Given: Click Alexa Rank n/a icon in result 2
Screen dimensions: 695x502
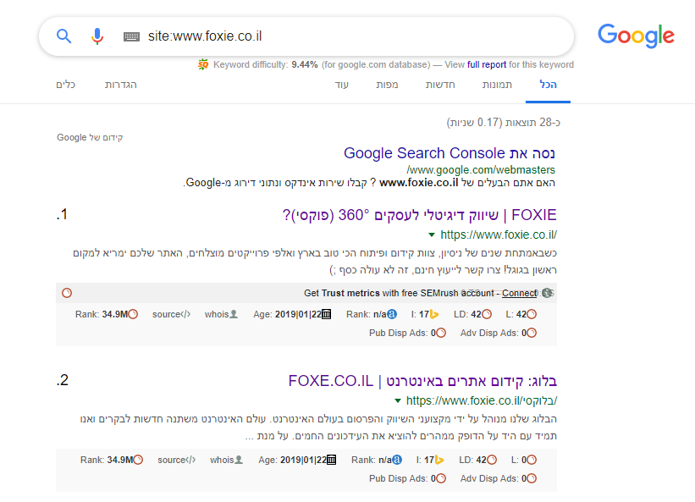Looking at the screenshot, I should [x=397, y=460].
